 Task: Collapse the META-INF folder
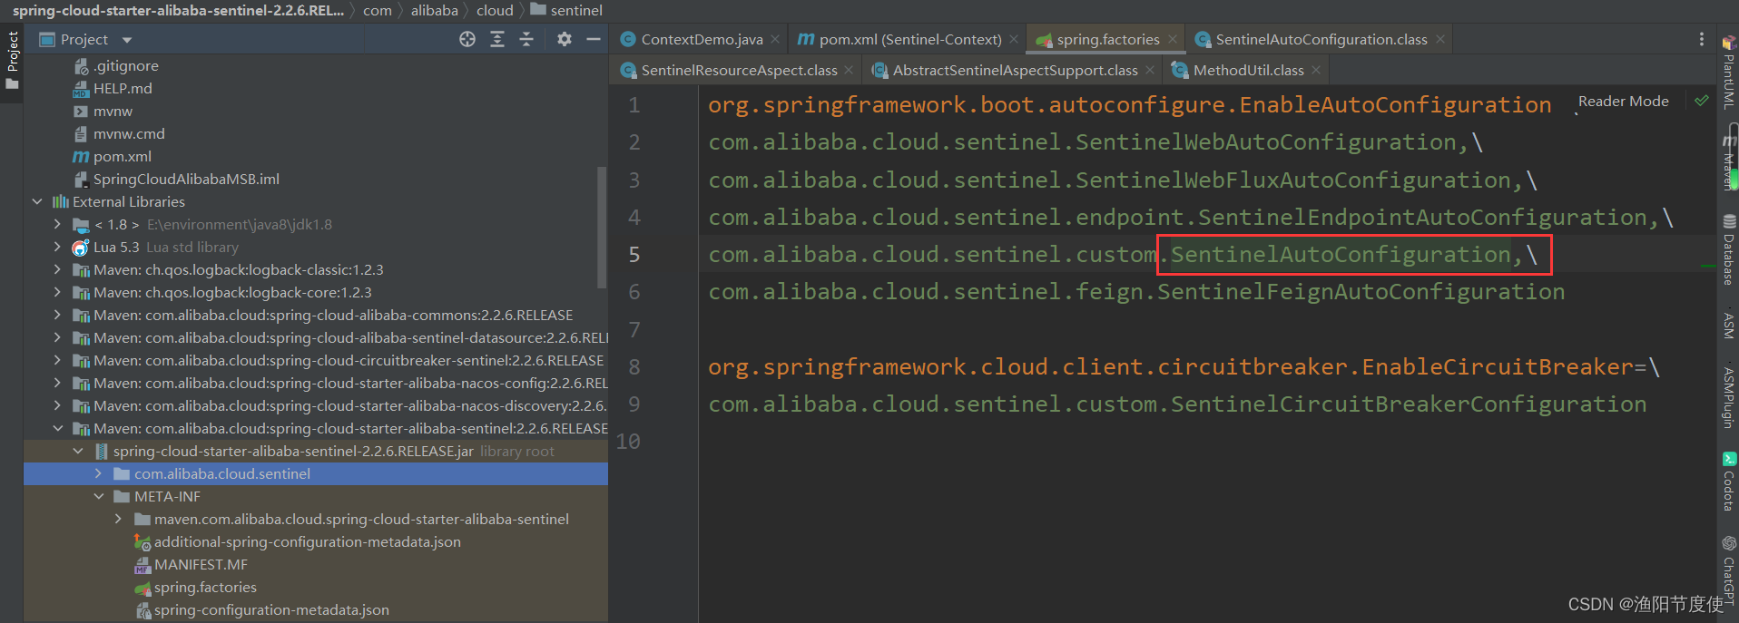tap(98, 496)
